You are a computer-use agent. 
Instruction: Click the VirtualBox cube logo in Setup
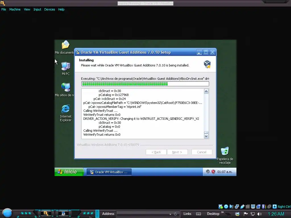207,64
